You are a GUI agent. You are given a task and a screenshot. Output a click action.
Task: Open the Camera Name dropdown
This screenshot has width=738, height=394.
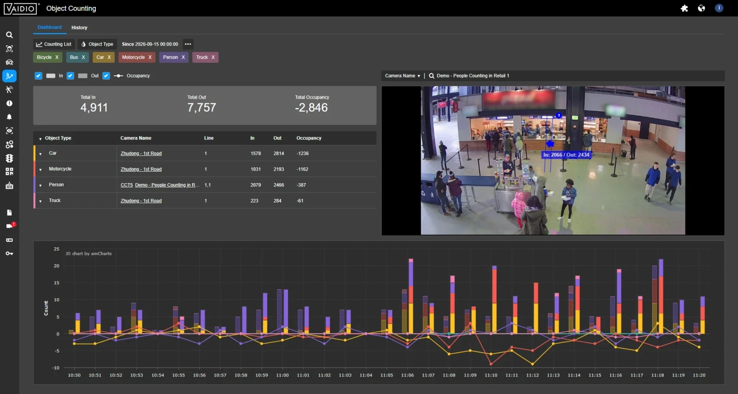coord(403,76)
